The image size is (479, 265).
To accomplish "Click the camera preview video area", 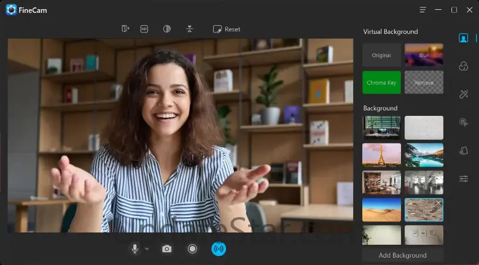I will click(180, 136).
